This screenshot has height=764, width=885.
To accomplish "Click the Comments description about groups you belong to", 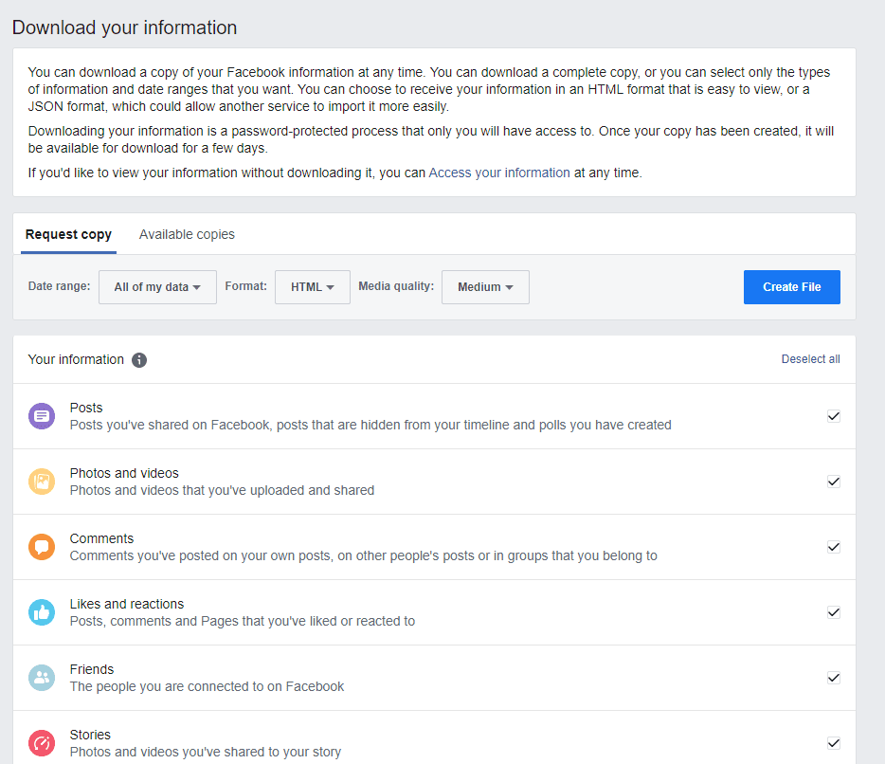I will (364, 555).
